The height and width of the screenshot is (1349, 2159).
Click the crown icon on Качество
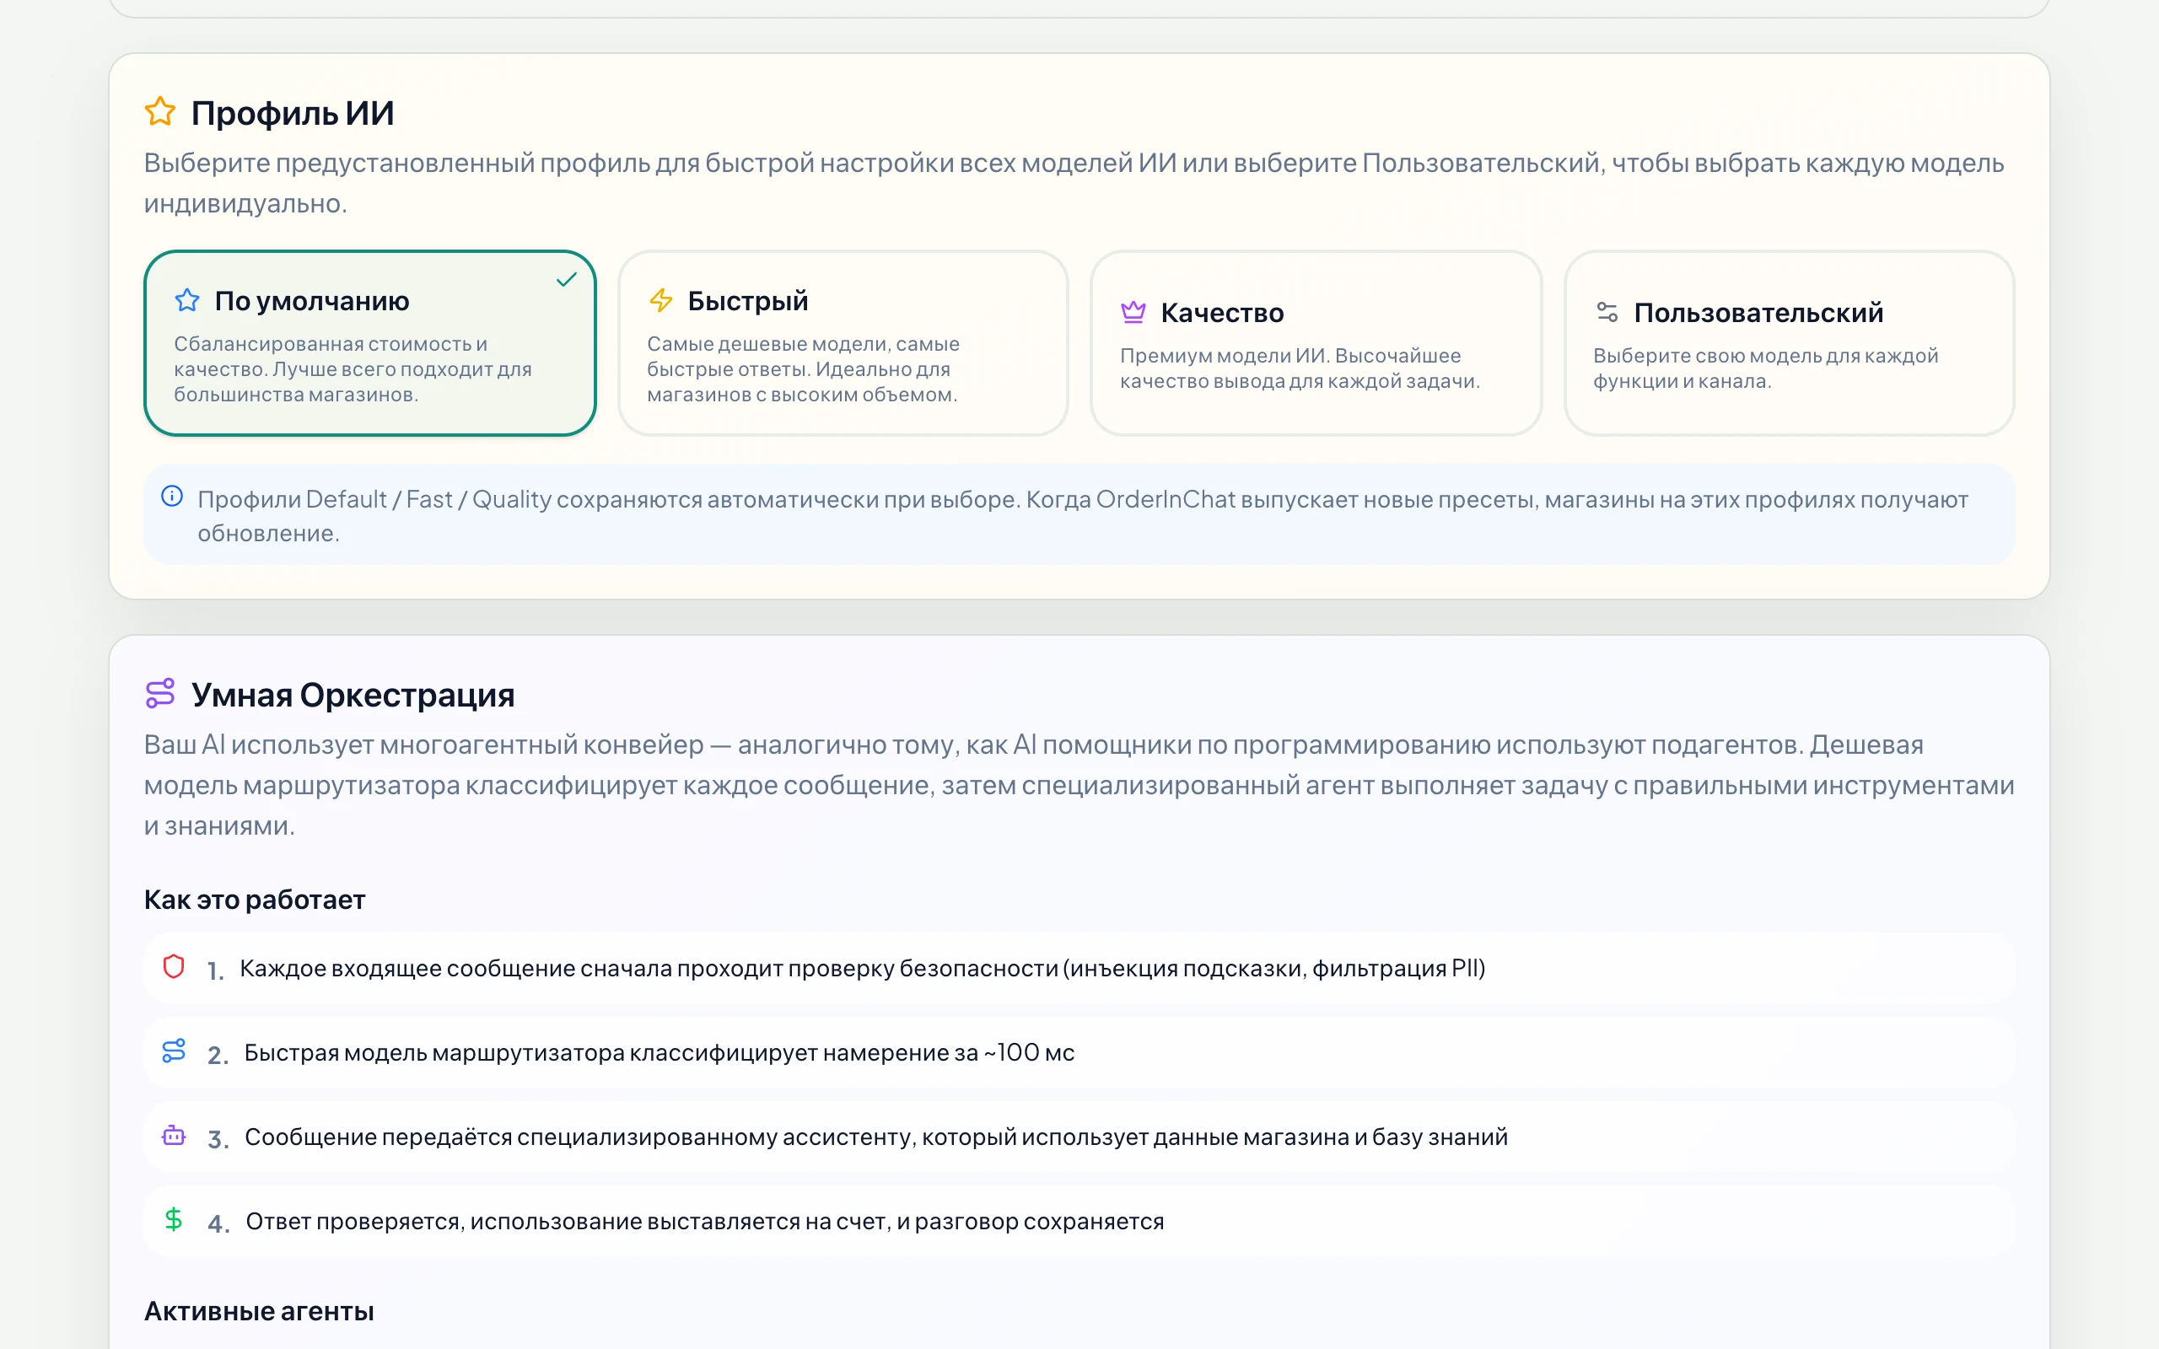pyautogui.click(x=1133, y=311)
